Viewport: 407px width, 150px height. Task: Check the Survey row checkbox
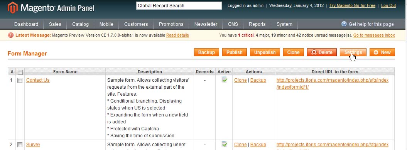tap(20, 145)
